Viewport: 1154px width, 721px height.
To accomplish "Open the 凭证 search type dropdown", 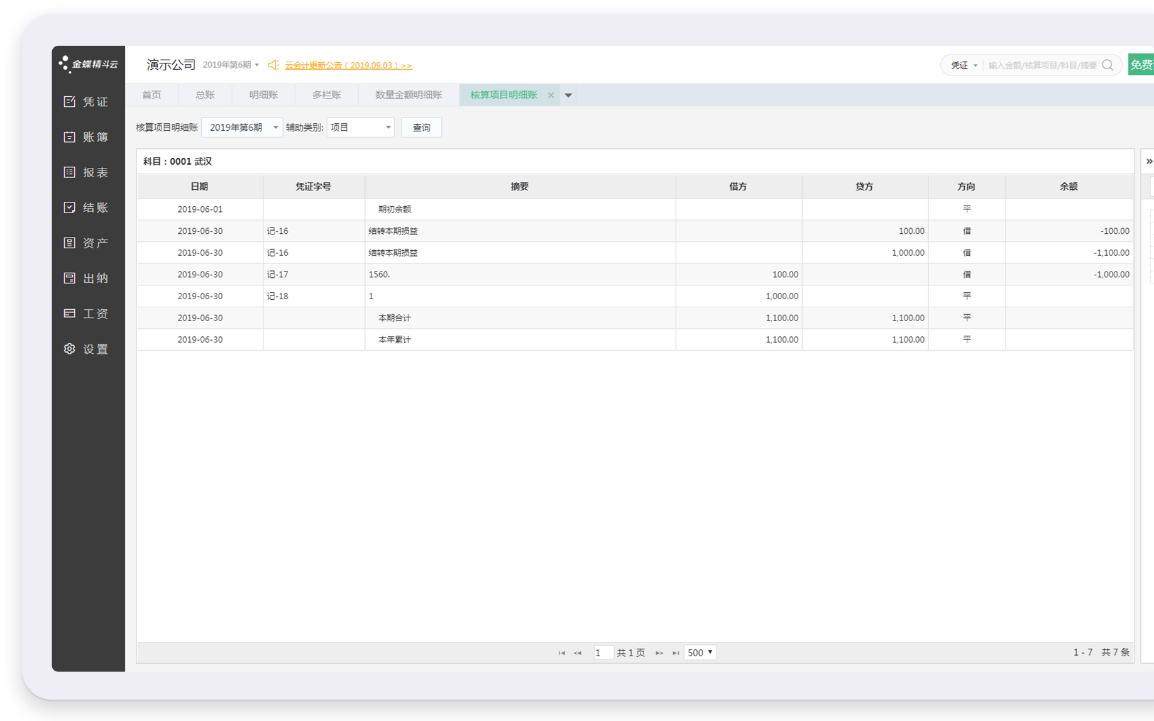I will click(x=964, y=65).
